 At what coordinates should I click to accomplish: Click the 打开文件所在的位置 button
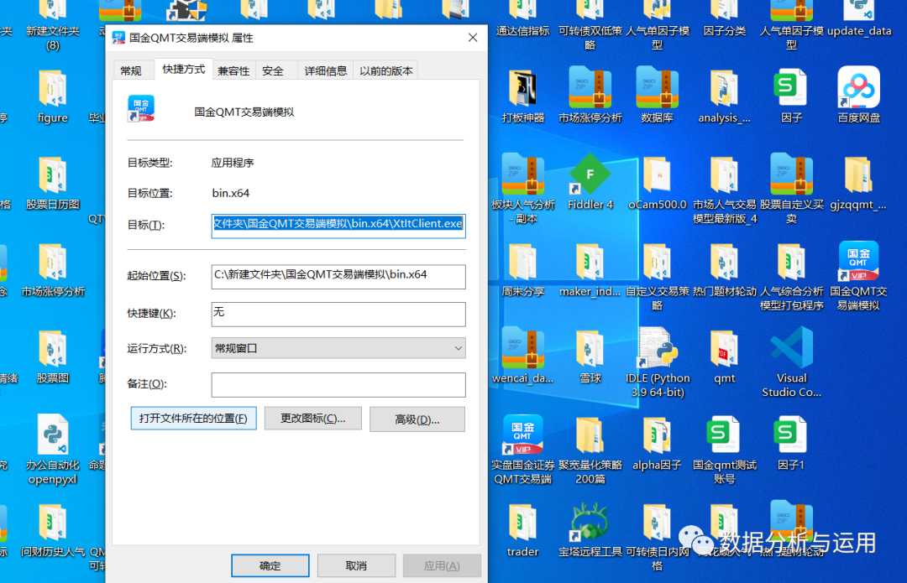pyautogui.click(x=193, y=419)
